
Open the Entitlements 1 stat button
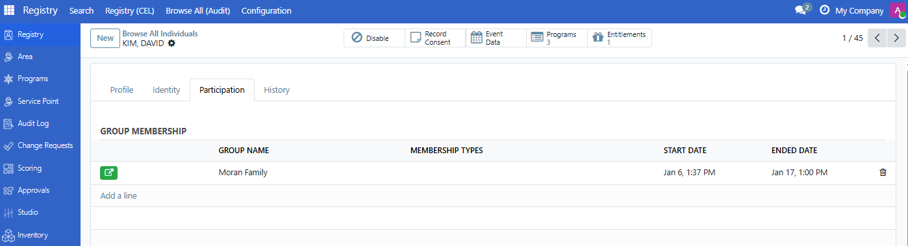point(620,38)
